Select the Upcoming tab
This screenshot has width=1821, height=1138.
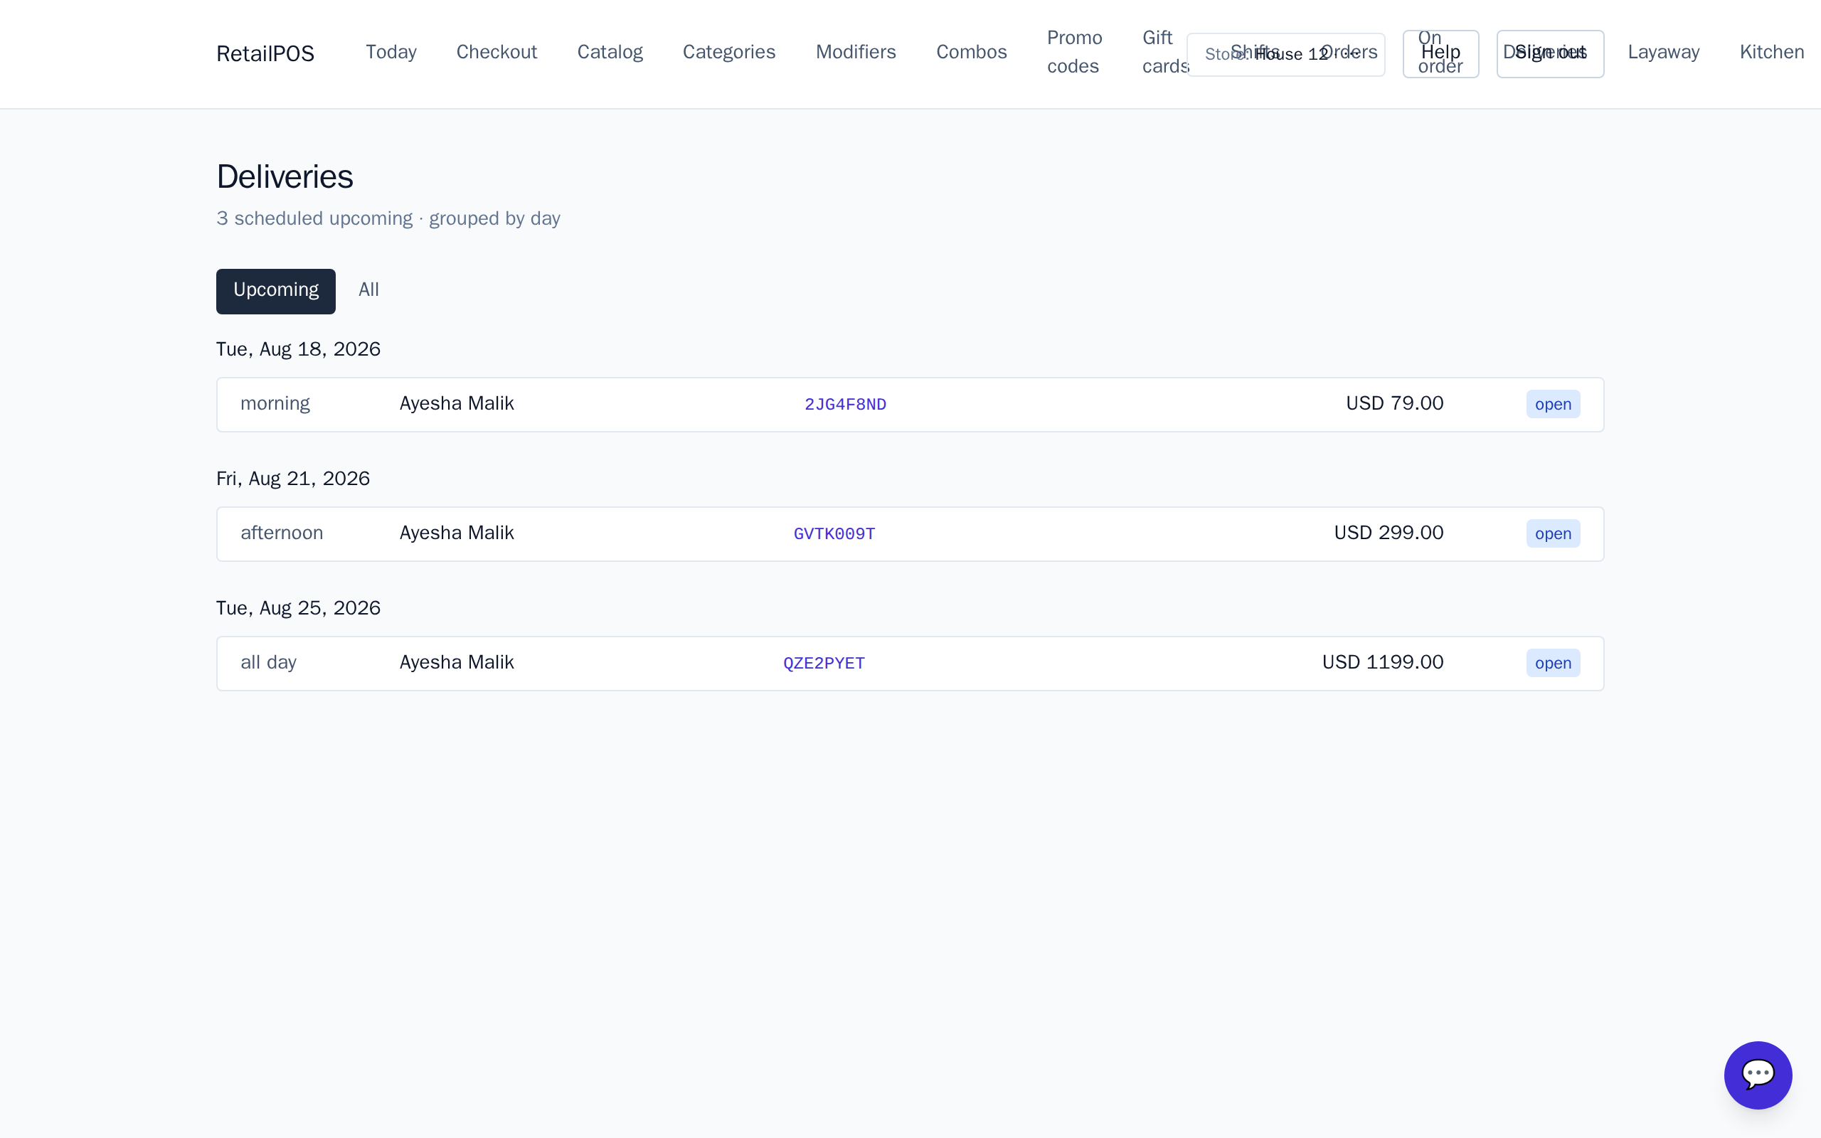click(275, 290)
